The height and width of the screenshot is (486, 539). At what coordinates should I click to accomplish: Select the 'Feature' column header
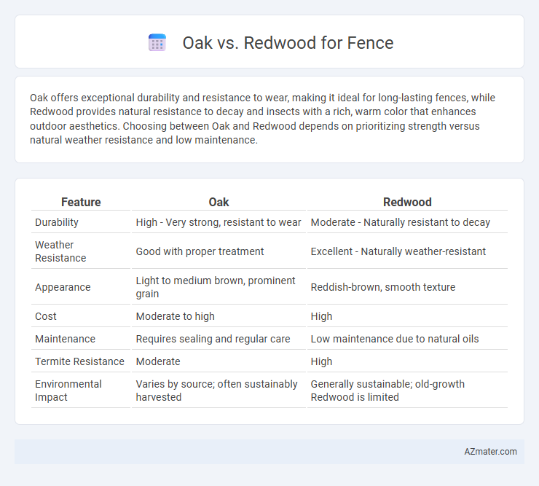click(x=81, y=202)
